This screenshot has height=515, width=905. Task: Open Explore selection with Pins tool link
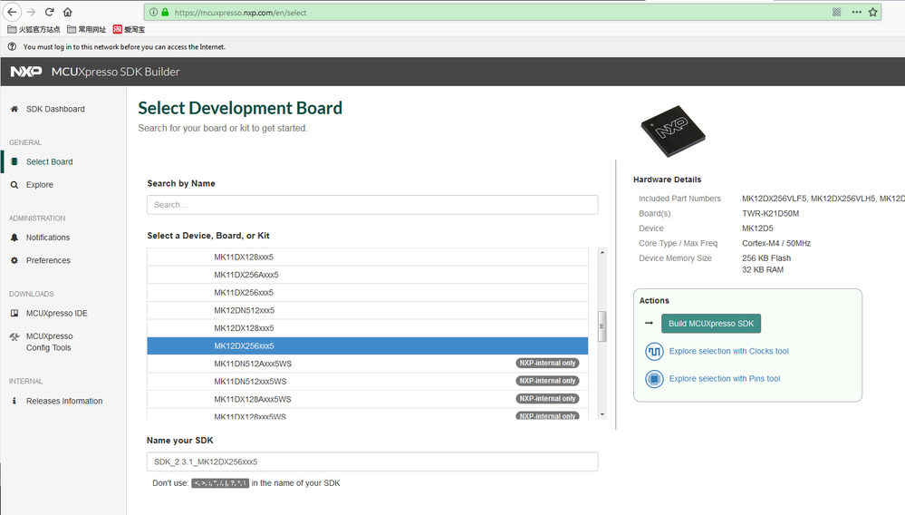coord(725,379)
